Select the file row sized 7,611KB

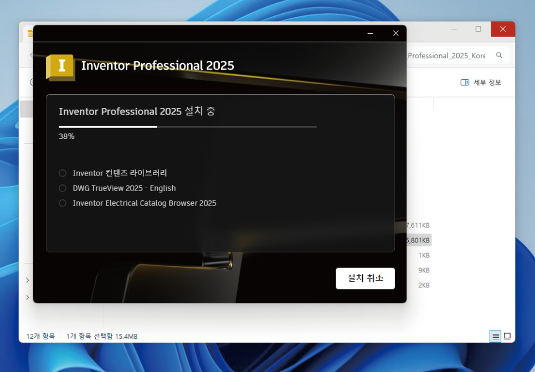click(x=418, y=225)
